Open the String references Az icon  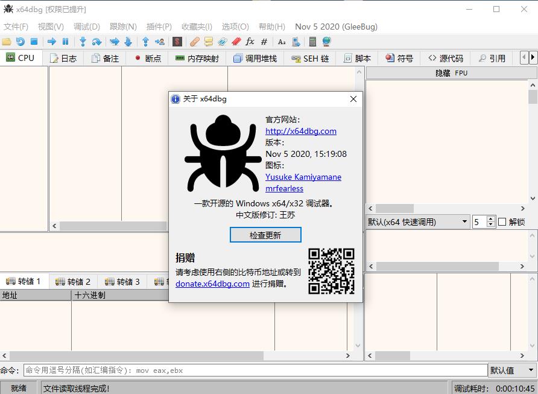pos(282,42)
